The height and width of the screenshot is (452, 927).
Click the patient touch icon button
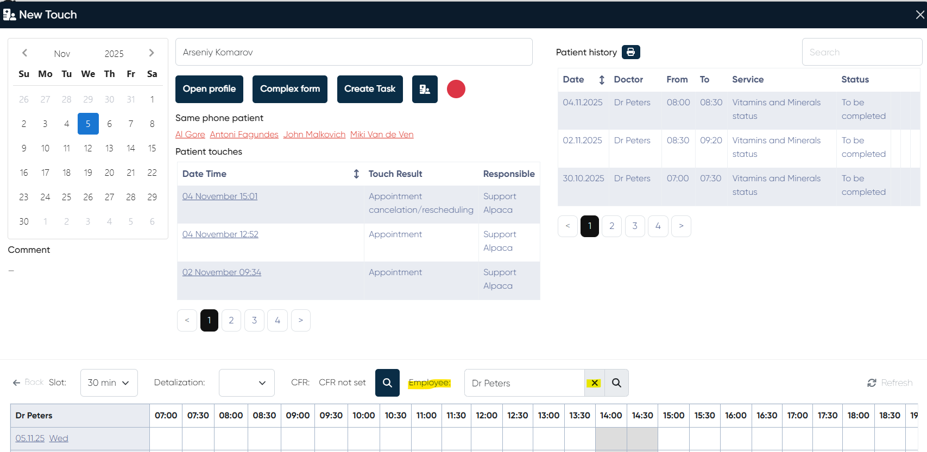pos(425,89)
